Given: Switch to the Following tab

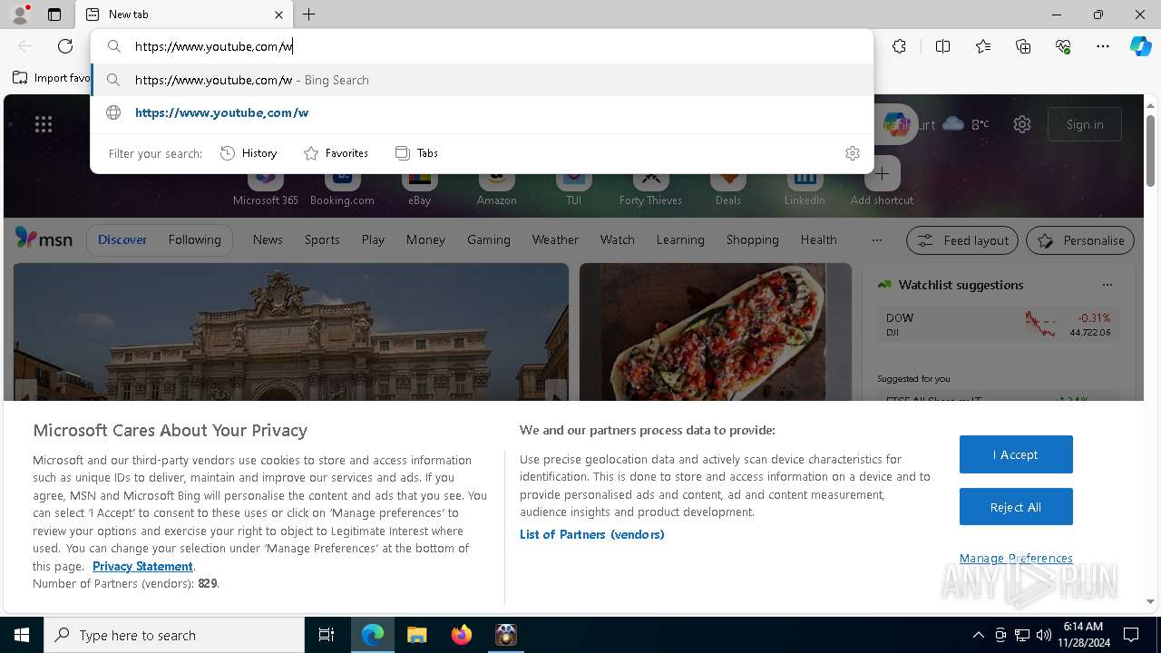Looking at the screenshot, I should tap(194, 239).
